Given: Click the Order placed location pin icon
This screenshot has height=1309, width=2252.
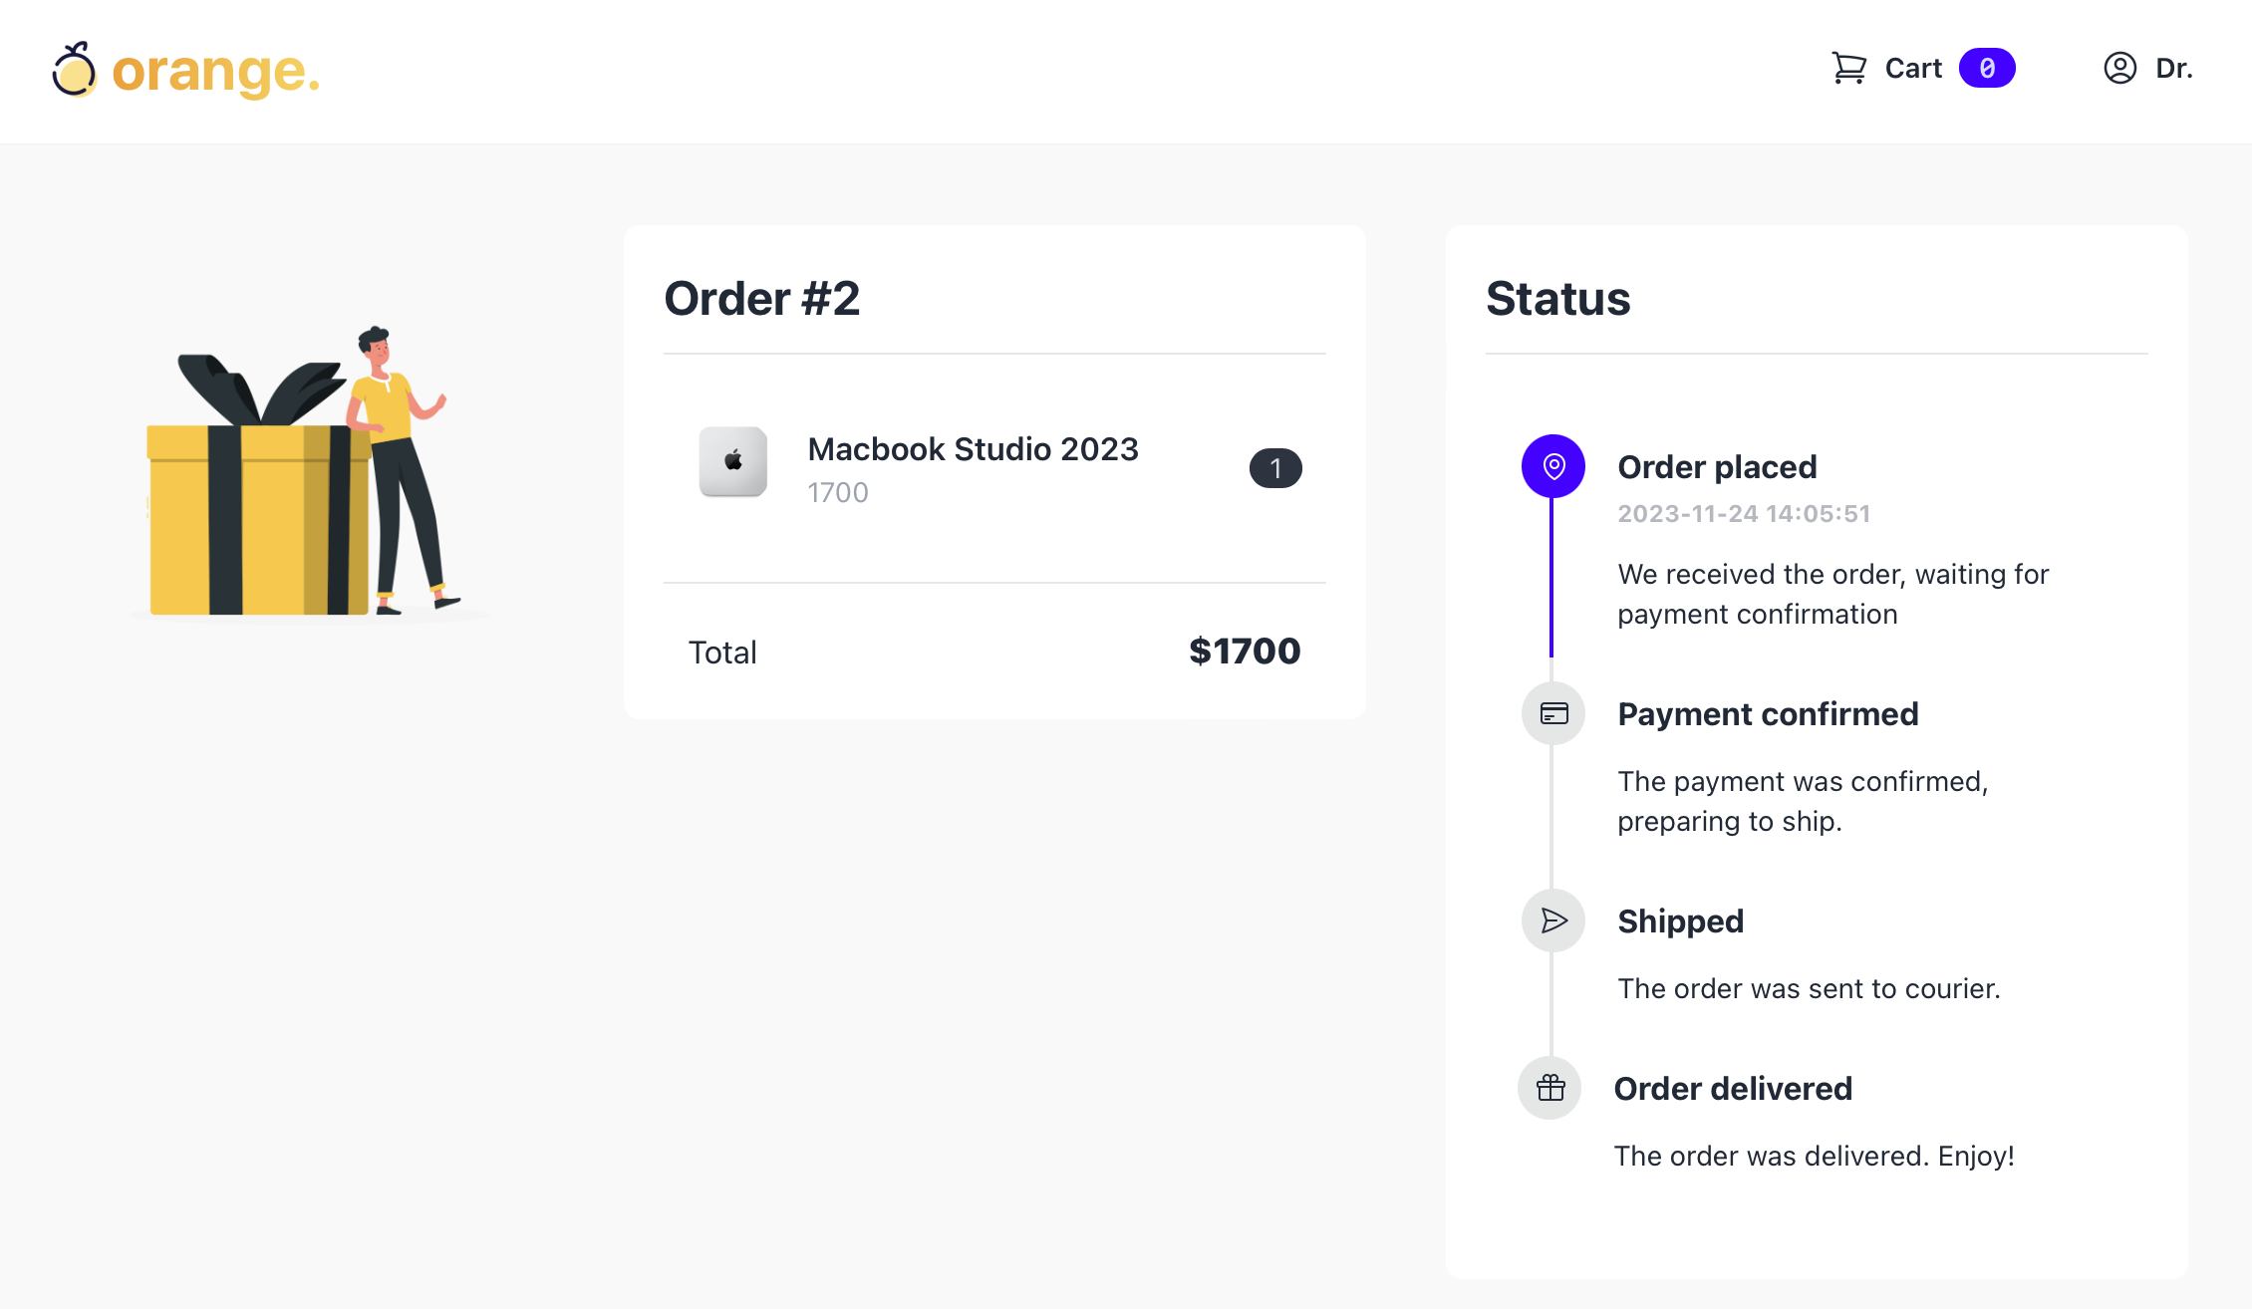Looking at the screenshot, I should pyautogui.click(x=1552, y=466).
